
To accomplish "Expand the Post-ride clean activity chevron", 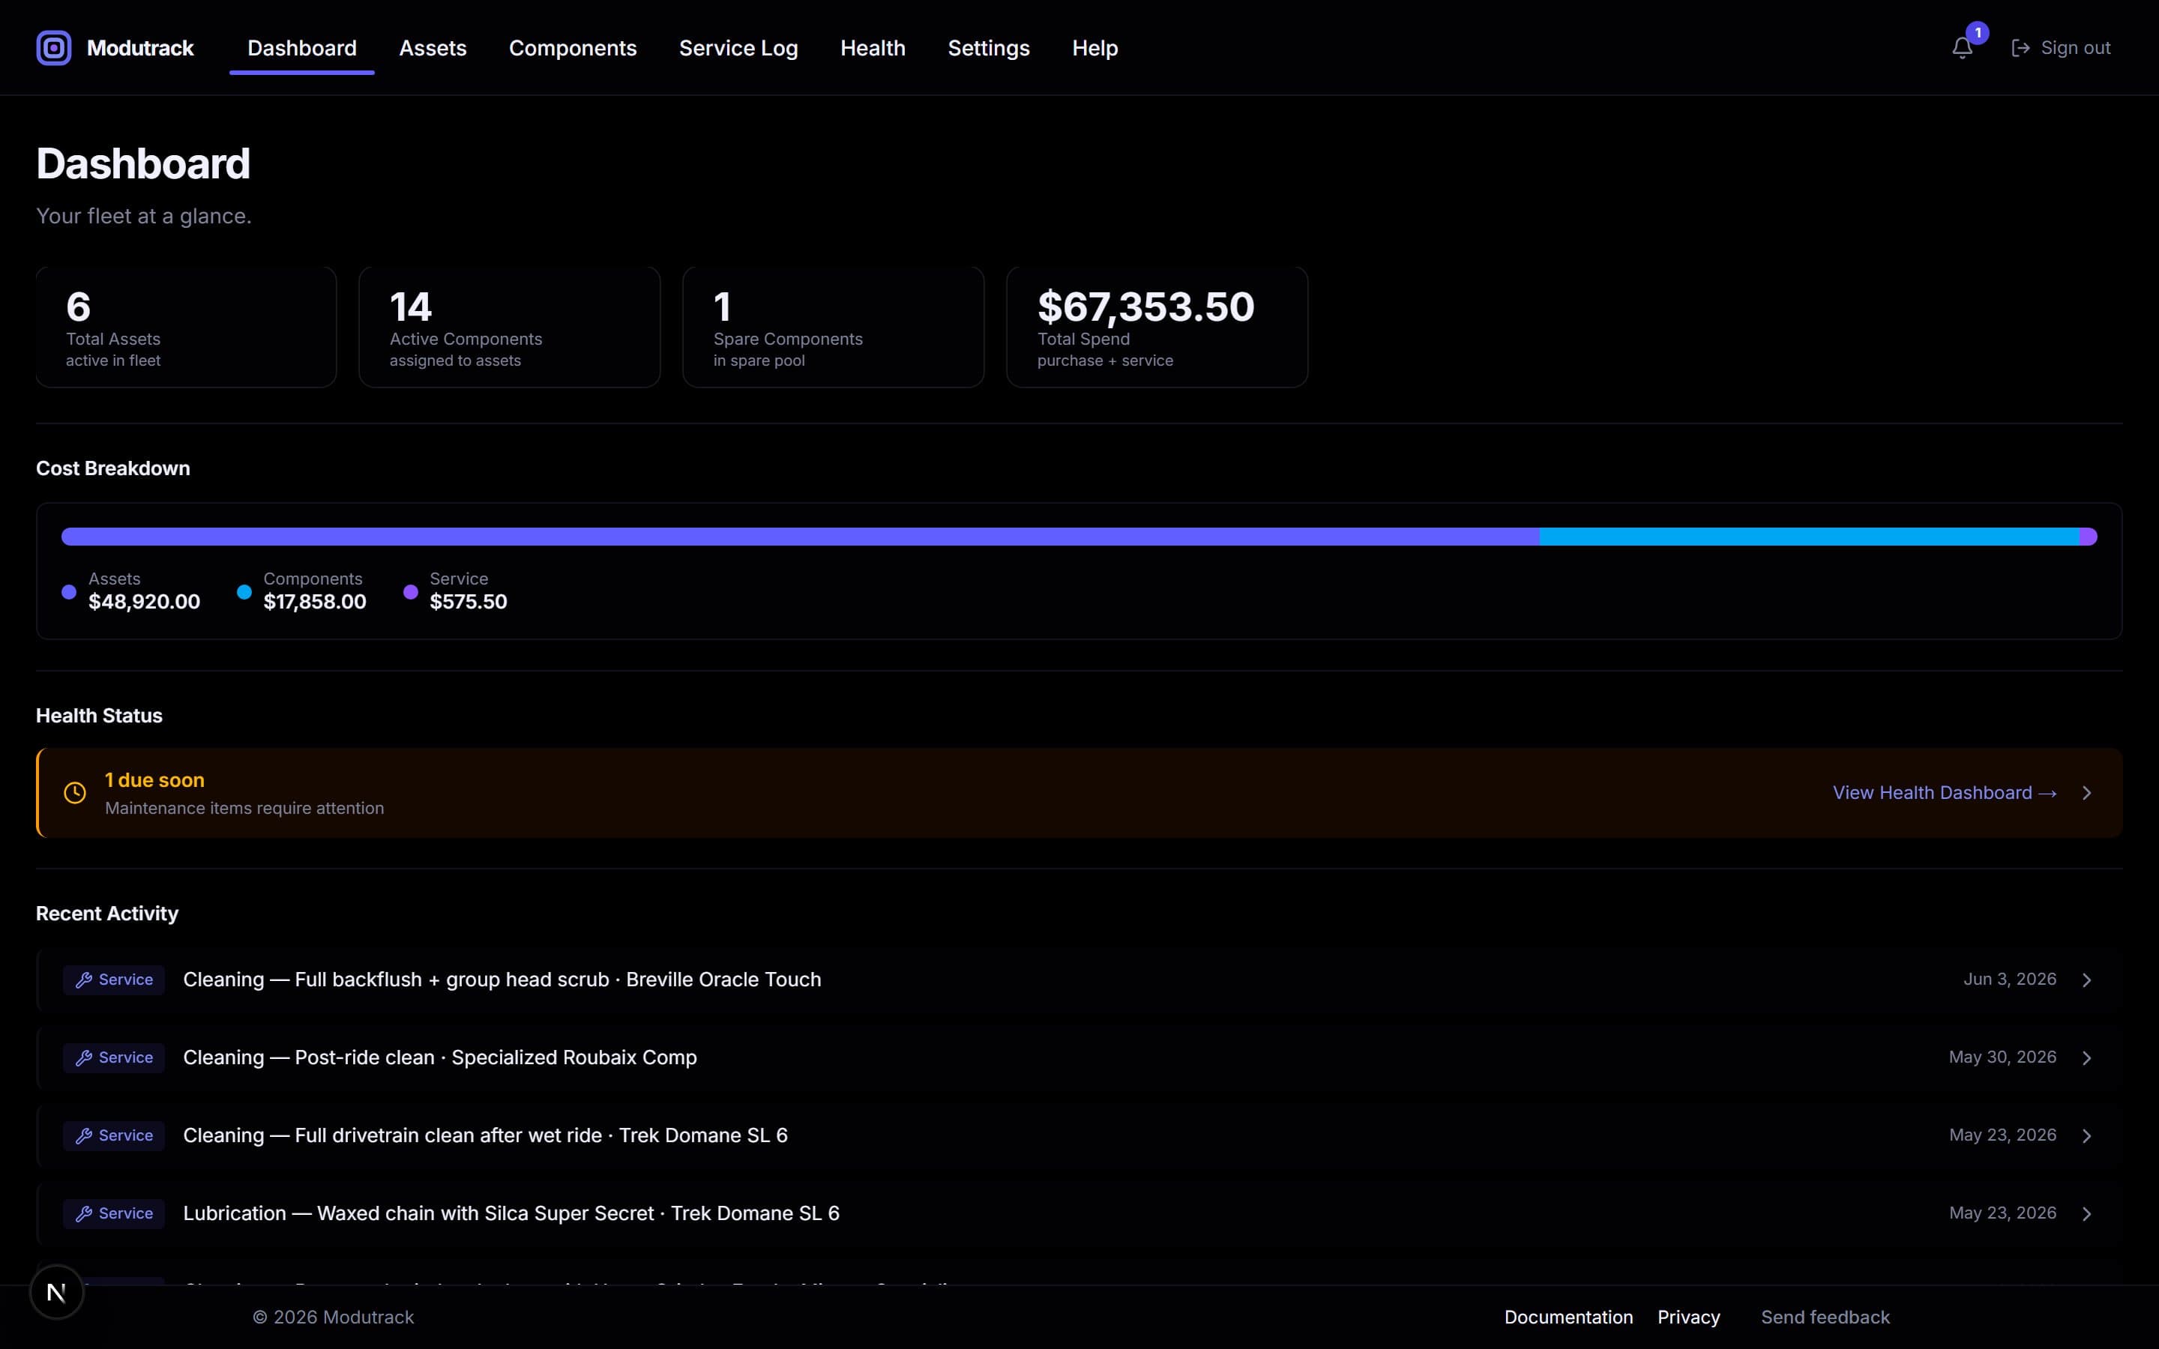I will pos(2087,1057).
